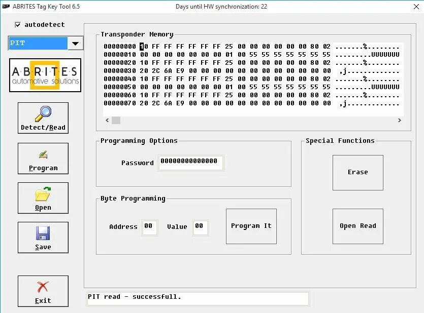
Task: Click address label 00000030 in memory
Action: (x=120, y=71)
